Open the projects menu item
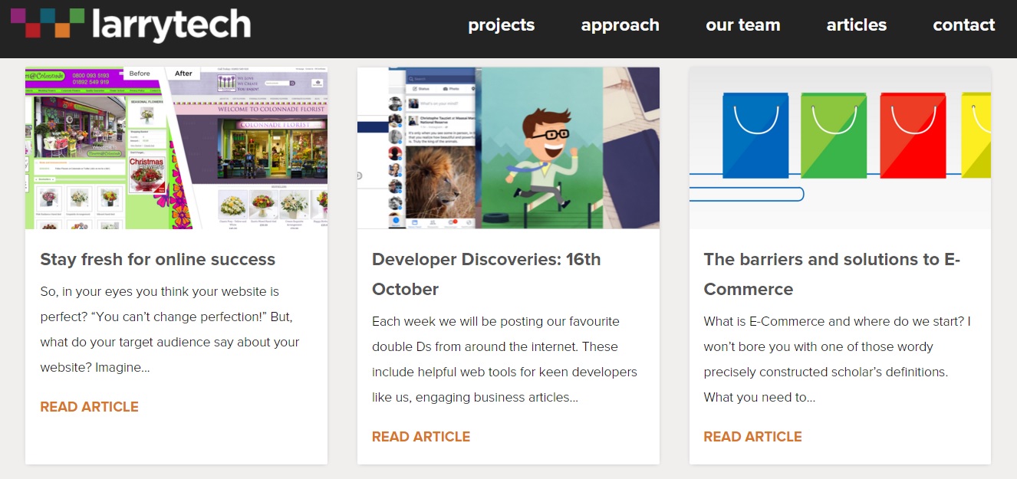 tap(502, 25)
